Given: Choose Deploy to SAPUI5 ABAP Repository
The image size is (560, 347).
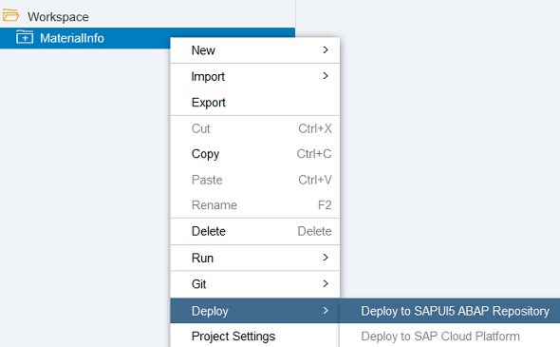Looking at the screenshot, I should [450, 311].
